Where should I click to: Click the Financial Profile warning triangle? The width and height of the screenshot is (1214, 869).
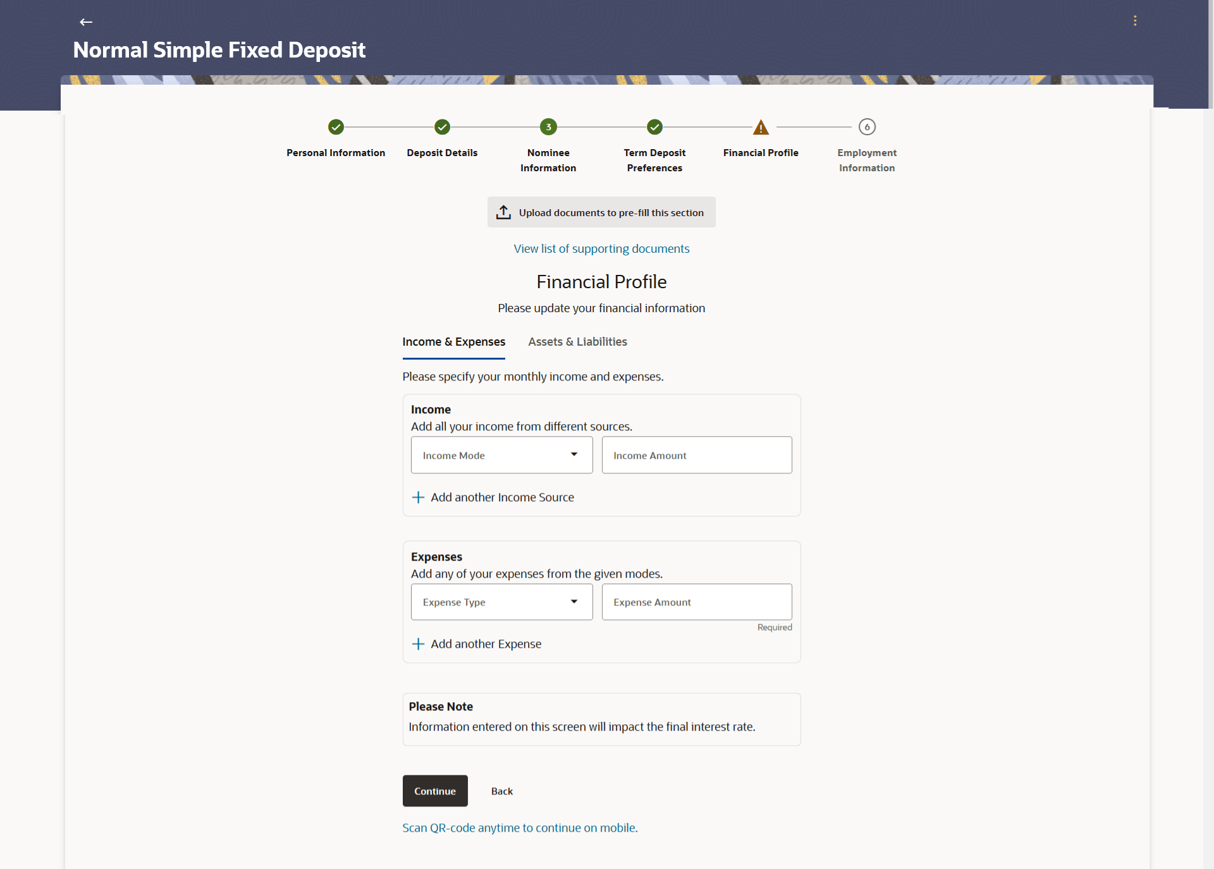[761, 128]
